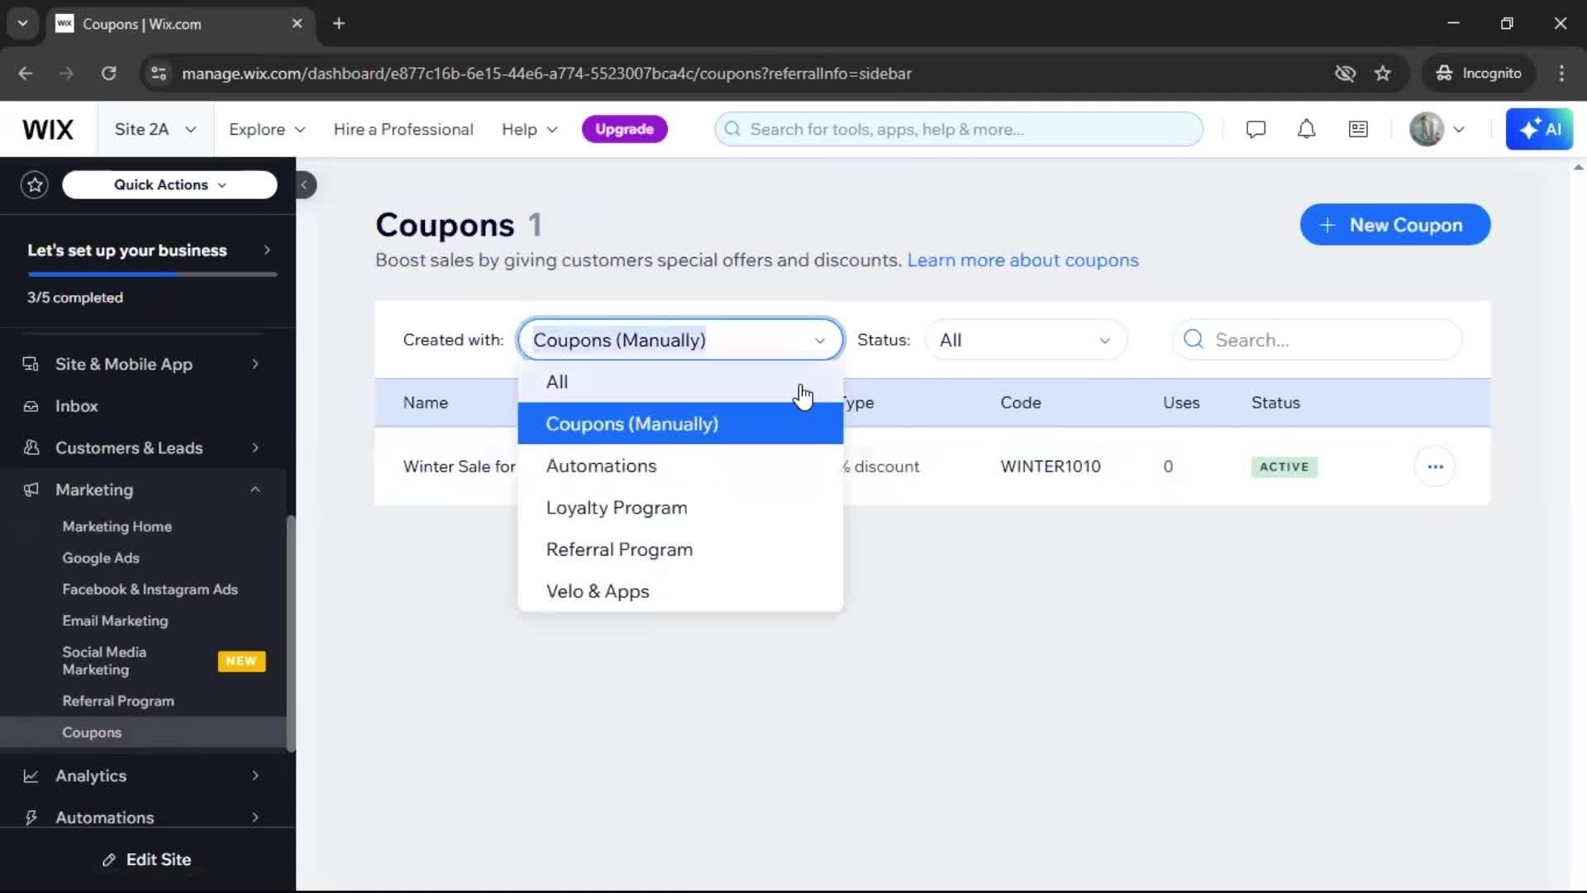Click the sidebar vertical scrollbar

tap(290, 633)
